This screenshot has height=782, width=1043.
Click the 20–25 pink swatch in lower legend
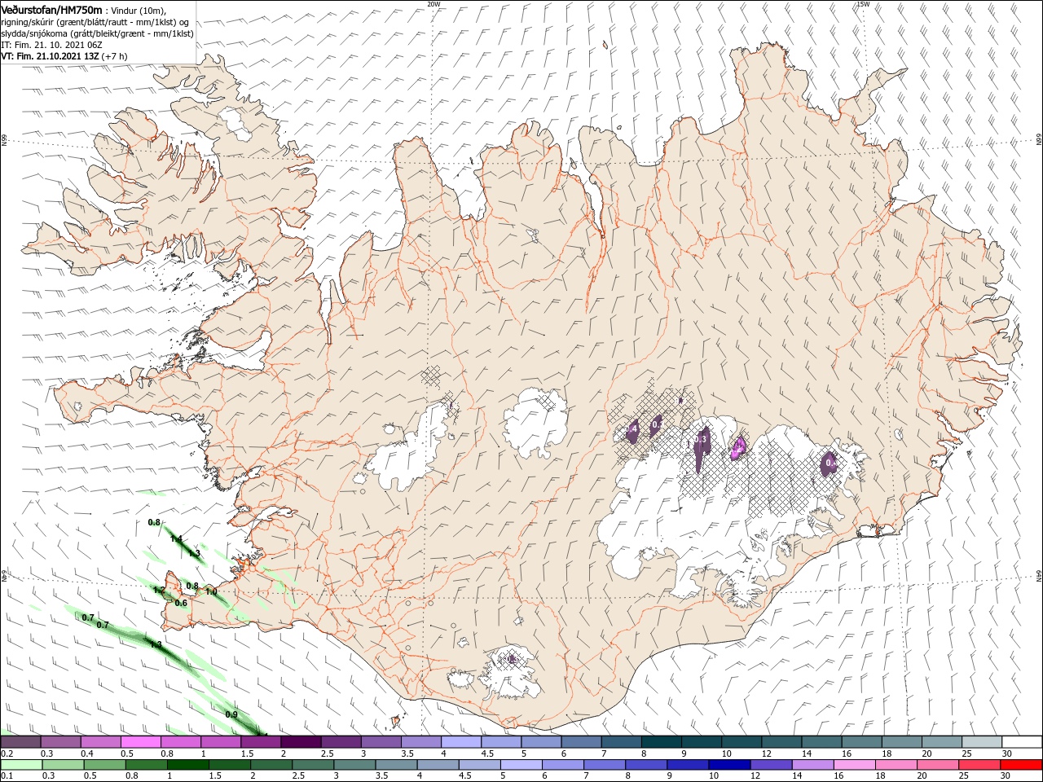pyautogui.click(x=936, y=765)
